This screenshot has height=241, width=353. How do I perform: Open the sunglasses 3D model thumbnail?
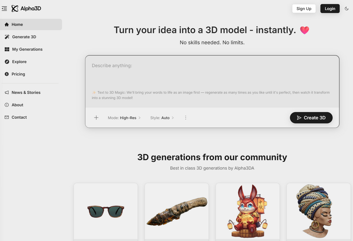[105, 211]
